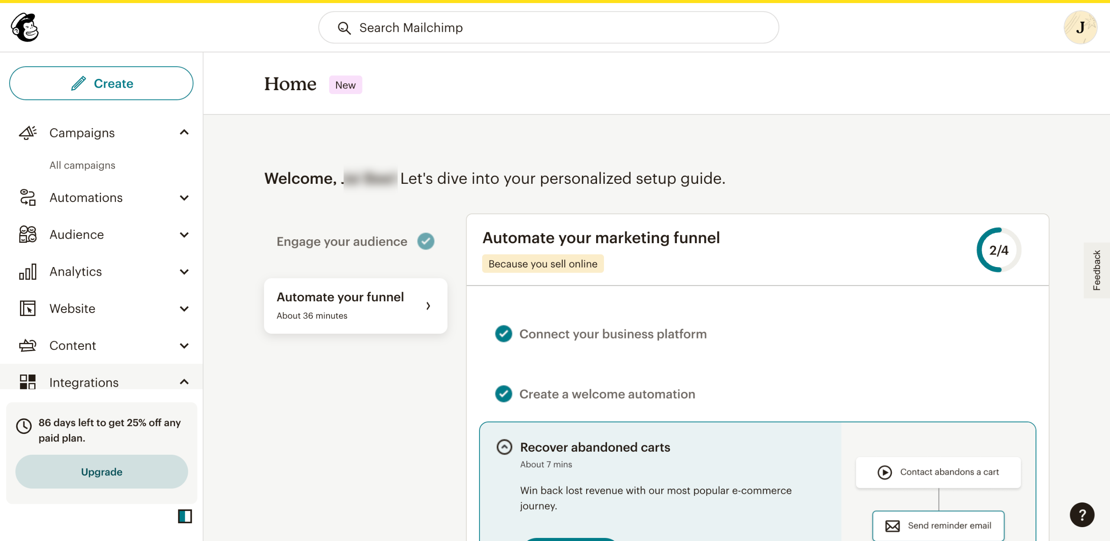This screenshot has width=1110, height=541.
Task: Click the Create button
Action: 101,83
